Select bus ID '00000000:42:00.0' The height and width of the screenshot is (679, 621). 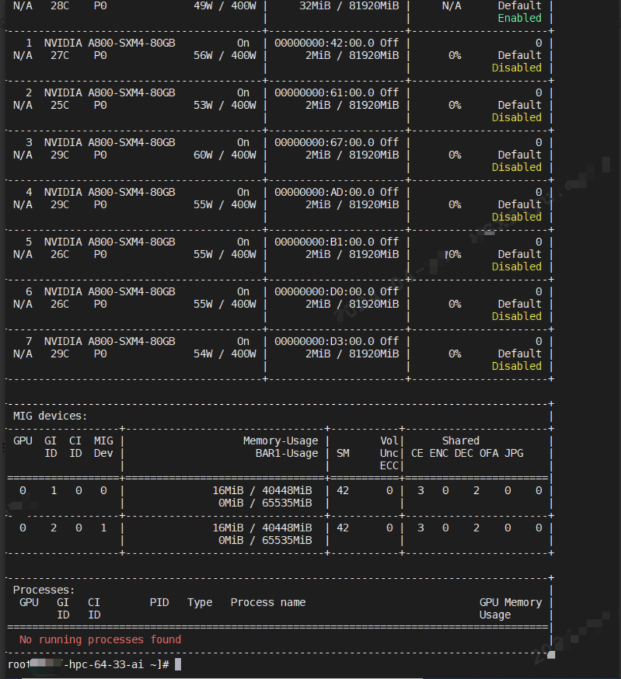click(324, 43)
